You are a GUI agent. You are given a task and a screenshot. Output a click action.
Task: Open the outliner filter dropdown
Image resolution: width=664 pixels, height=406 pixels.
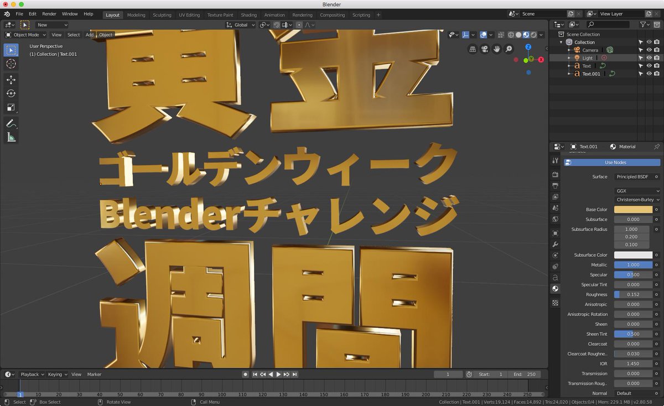(645, 25)
